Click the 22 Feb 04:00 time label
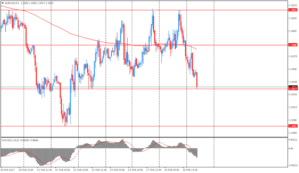This screenshot has width=299, height=173. click(62, 170)
